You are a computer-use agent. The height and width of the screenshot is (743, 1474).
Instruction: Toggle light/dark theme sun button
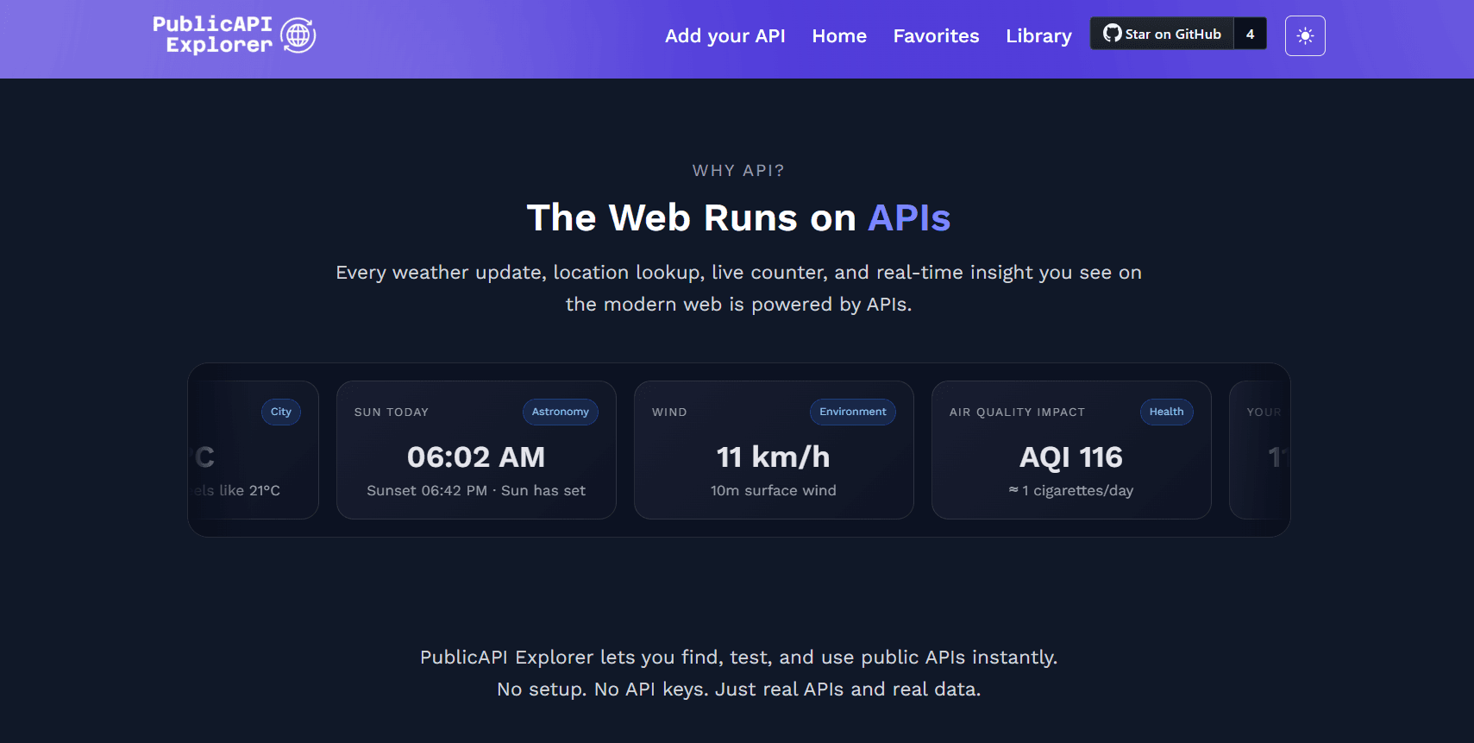[1305, 35]
